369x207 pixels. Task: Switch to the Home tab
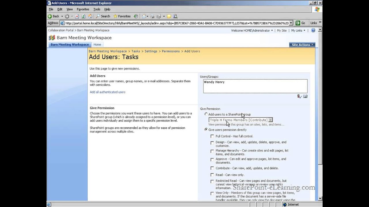click(x=97, y=45)
